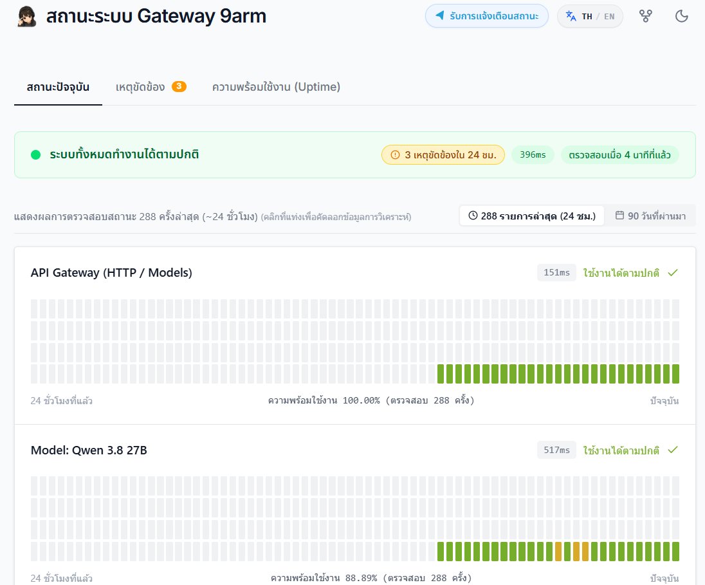Screen dimensions: 705x585
Task: Switch language to TH
Action: (587, 17)
